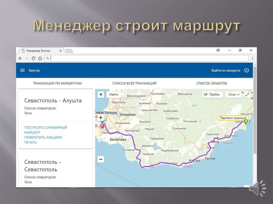
Task: Open the map fullscreen expand icon
Action: (x=247, y=94)
